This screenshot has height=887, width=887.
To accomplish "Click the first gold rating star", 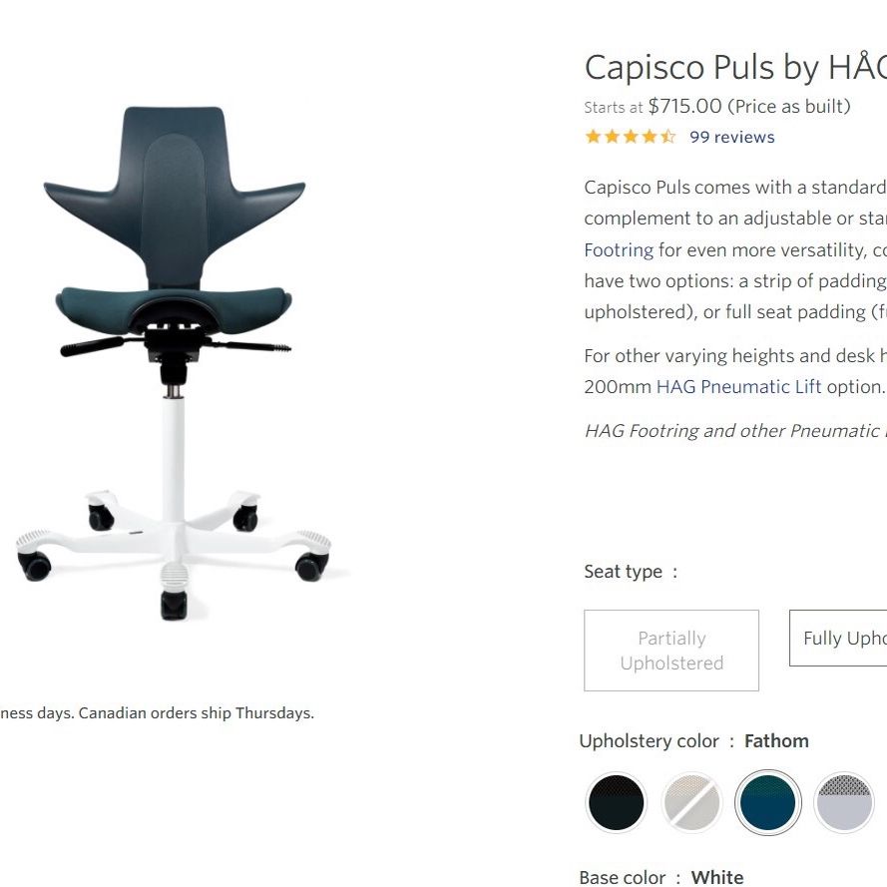I will [593, 137].
